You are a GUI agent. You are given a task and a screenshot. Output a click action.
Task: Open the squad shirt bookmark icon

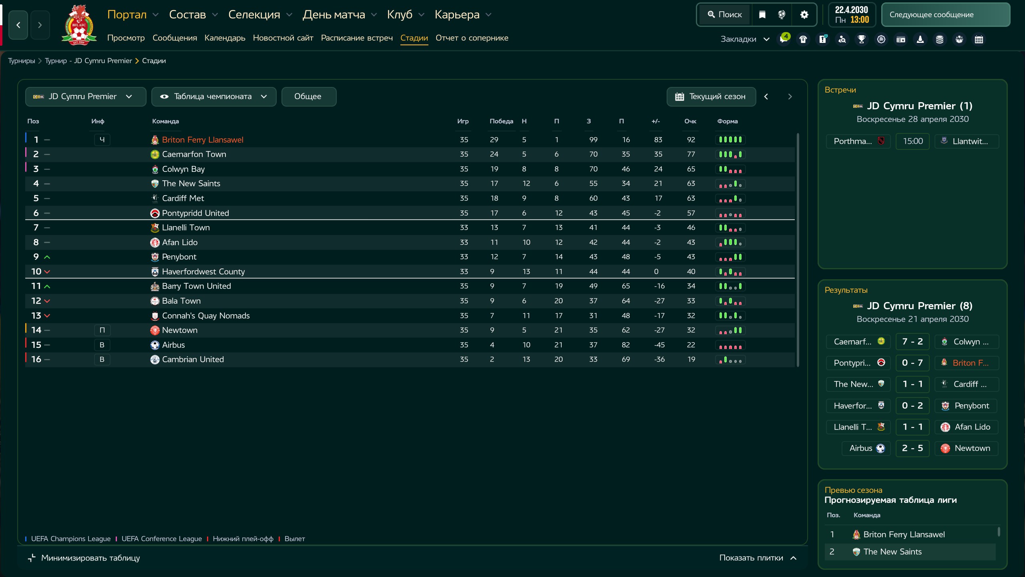803,39
